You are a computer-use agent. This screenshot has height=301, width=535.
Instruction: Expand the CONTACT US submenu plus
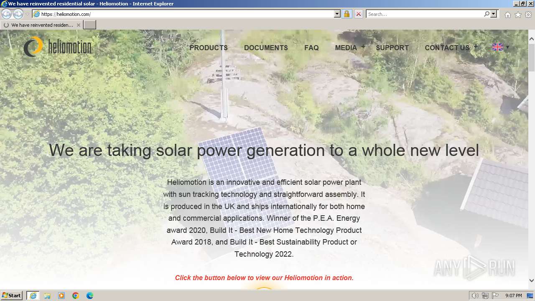[x=475, y=47]
